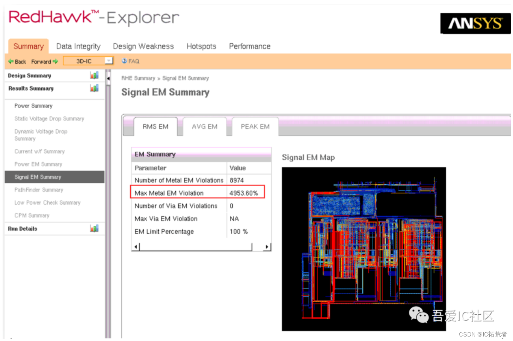The height and width of the screenshot is (341, 513).
Task: Click the FAQ link
Action: pyautogui.click(x=134, y=61)
